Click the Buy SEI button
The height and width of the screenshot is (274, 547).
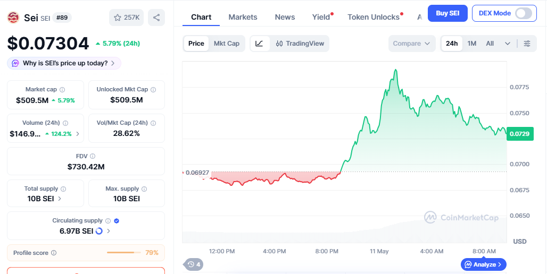[447, 13]
